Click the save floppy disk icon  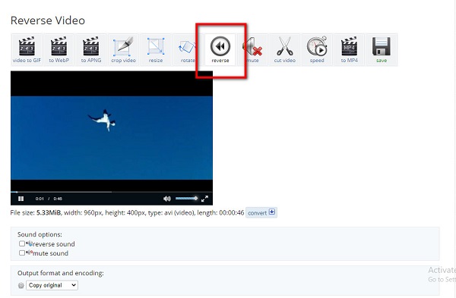(382, 49)
